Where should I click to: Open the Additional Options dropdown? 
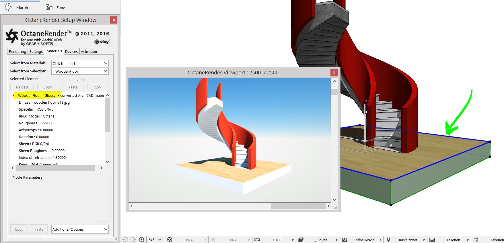(80, 229)
